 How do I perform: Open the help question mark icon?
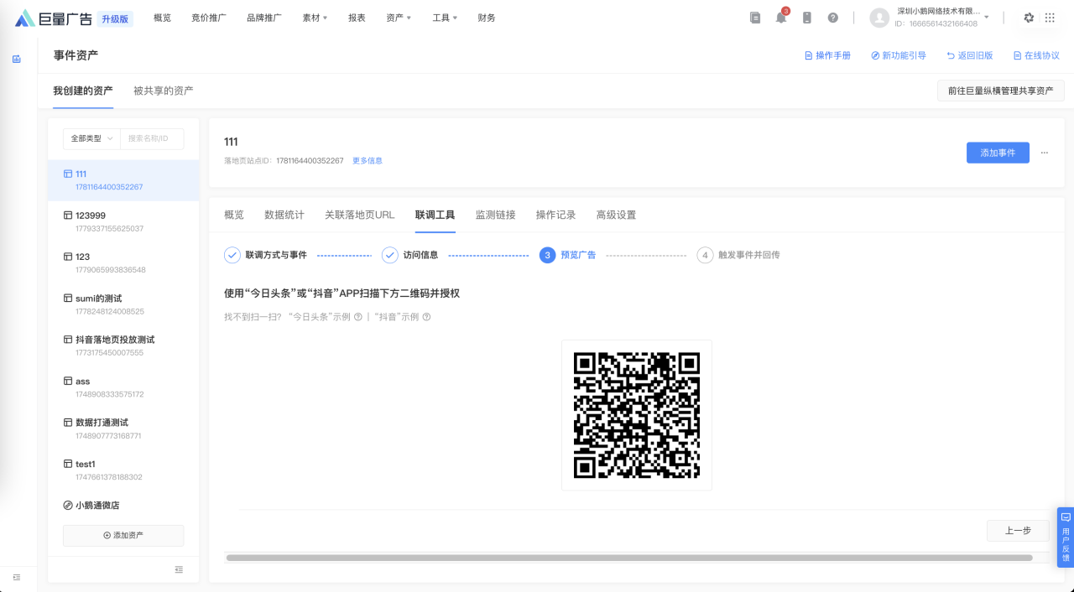click(x=833, y=18)
